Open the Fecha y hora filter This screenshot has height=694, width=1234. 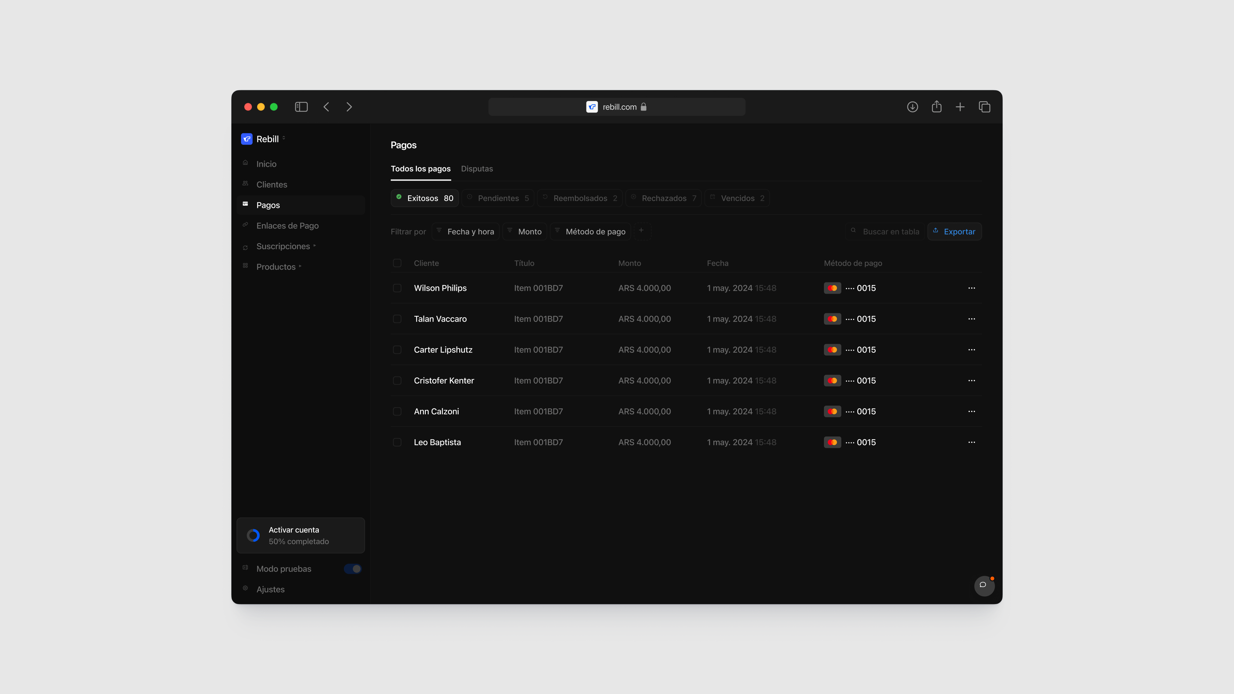point(466,231)
